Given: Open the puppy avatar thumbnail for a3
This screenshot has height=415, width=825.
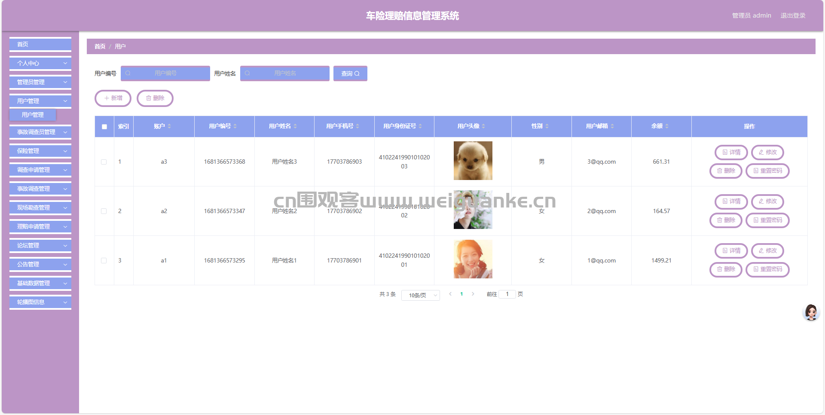Looking at the screenshot, I should [473, 161].
